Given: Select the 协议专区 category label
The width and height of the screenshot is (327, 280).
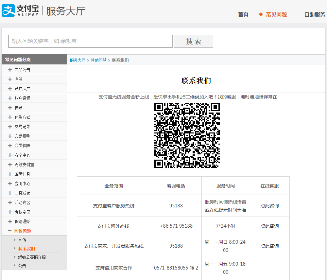Looking at the screenshot, I should 22,212.
